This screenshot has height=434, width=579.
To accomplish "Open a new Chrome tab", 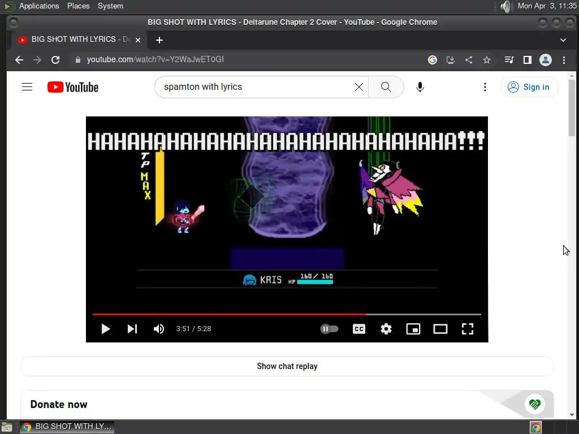I will tap(159, 40).
